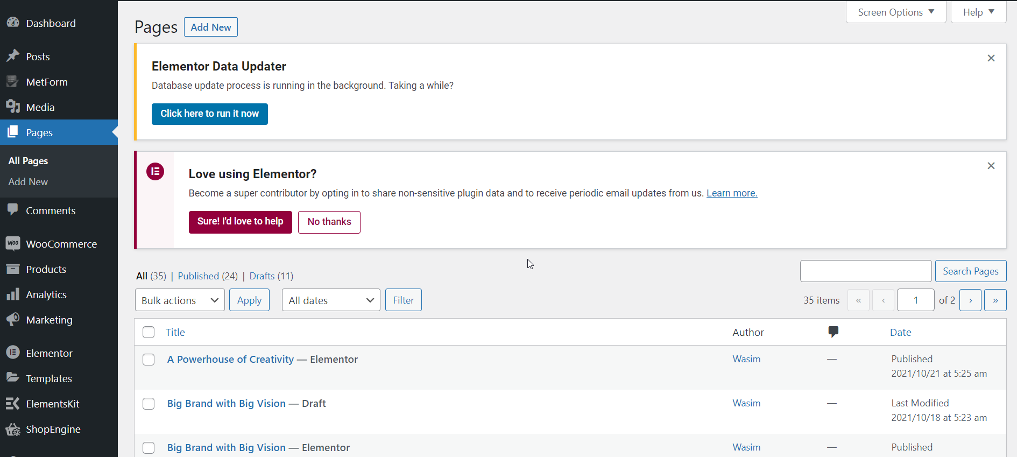Toggle the select all pages checkbox
1017x457 pixels.
[149, 332]
